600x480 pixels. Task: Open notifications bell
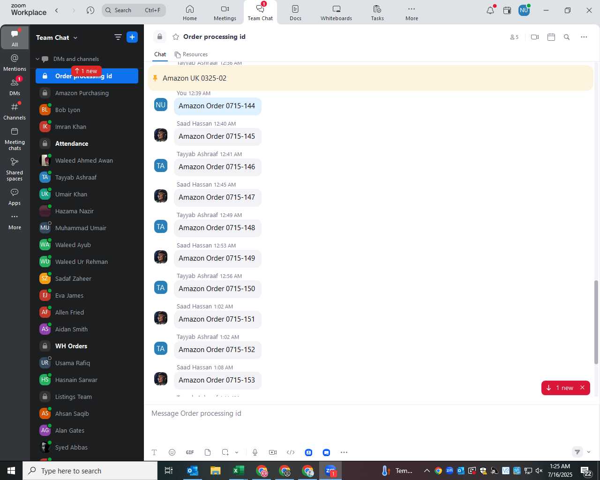[490, 10]
